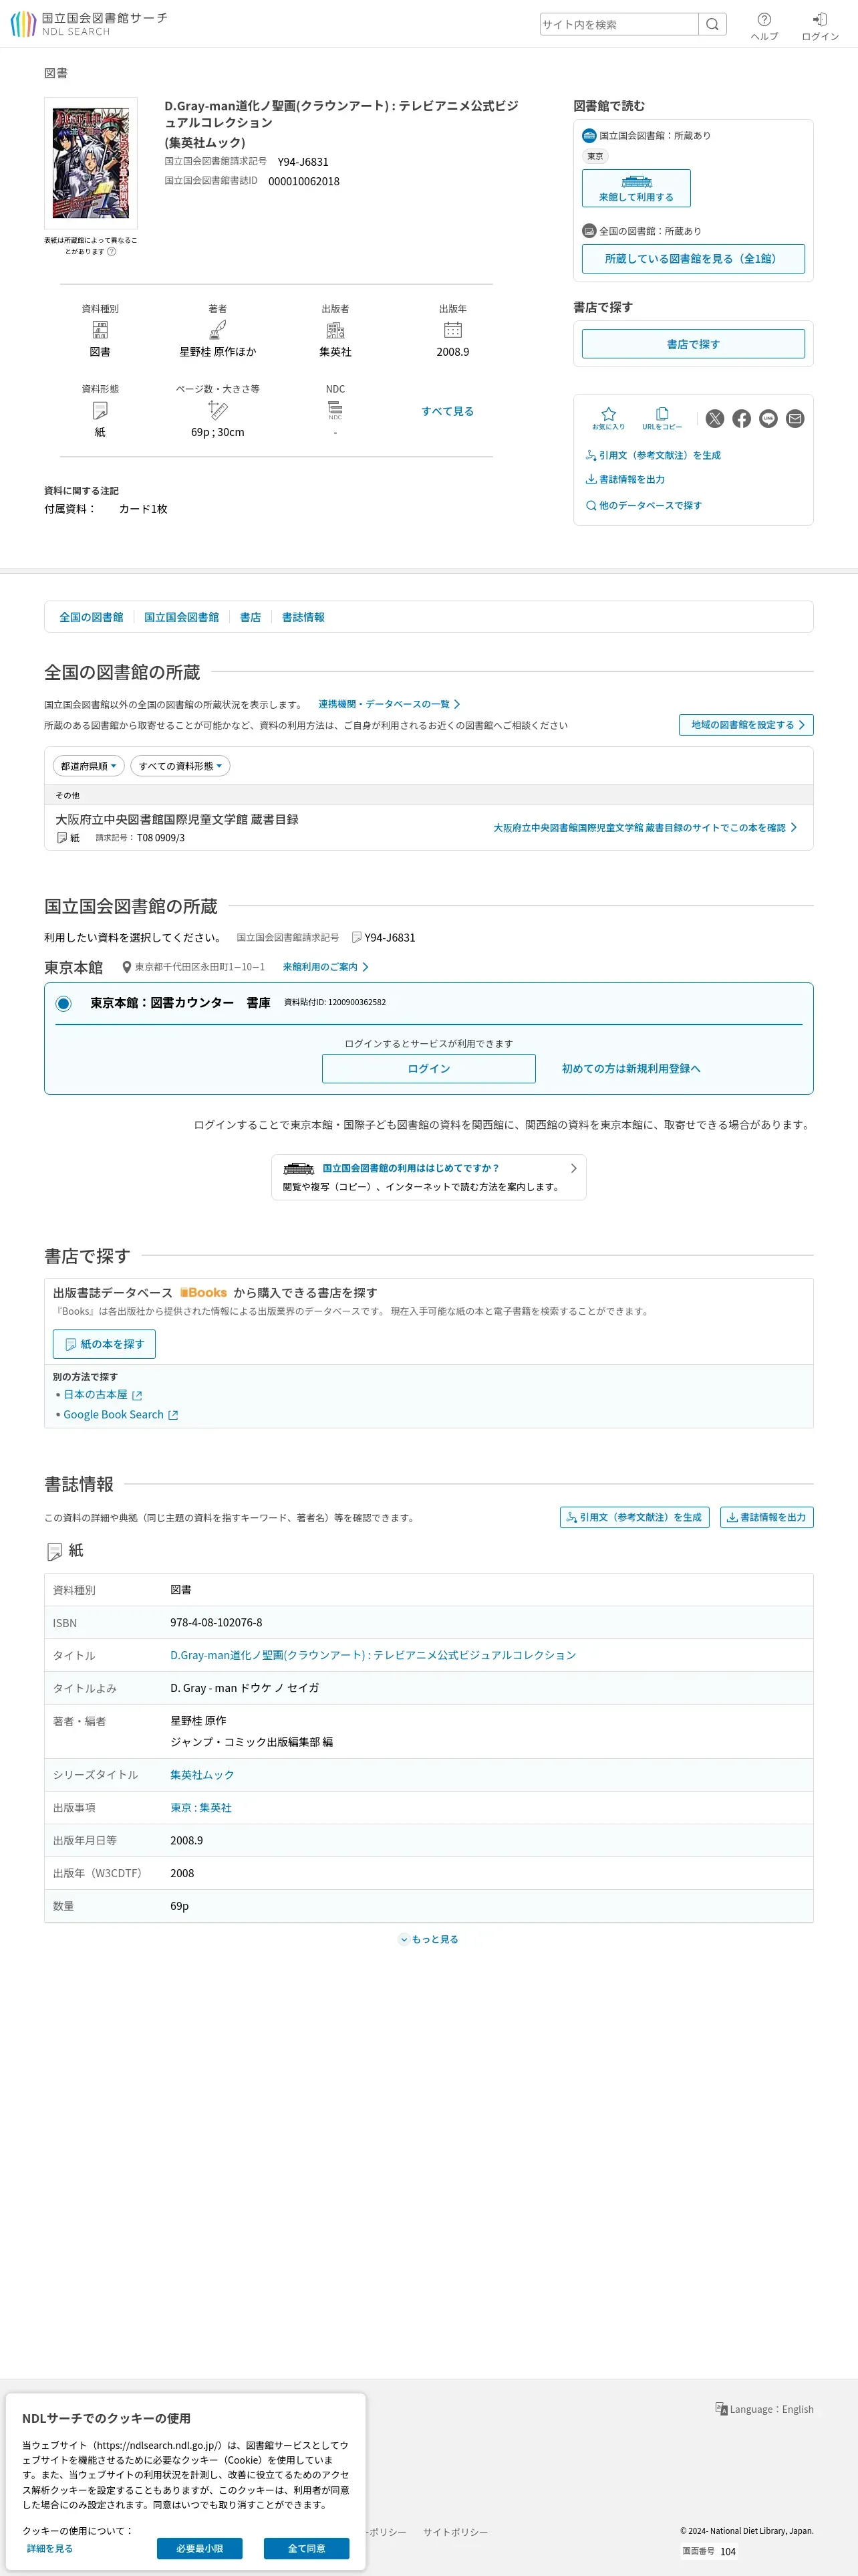This screenshot has width=858, height=2576.
Task: Share on X (Twitter) icon
Action: (715, 419)
